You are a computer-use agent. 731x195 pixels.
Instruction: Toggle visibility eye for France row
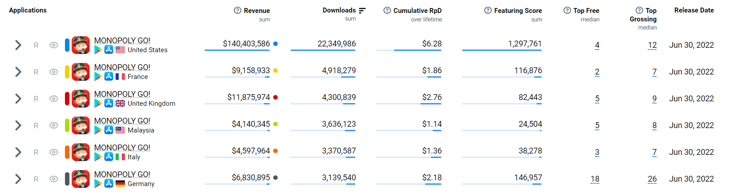pyautogui.click(x=54, y=72)
